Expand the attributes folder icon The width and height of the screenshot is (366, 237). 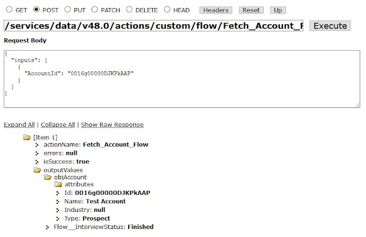point(58,184)
